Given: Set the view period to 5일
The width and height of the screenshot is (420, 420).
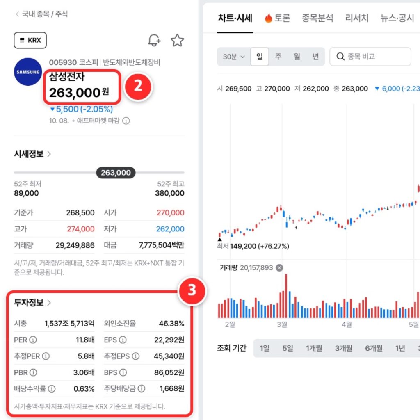Looking at the screenshot, I should pyautogui.click(x=288, y=348).
